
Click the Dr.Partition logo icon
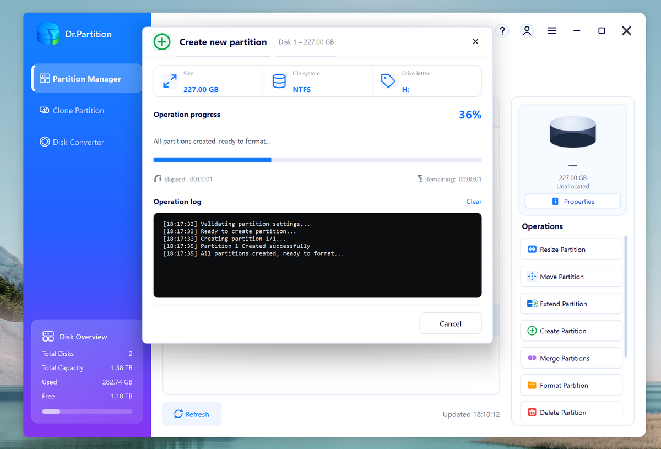48,34
